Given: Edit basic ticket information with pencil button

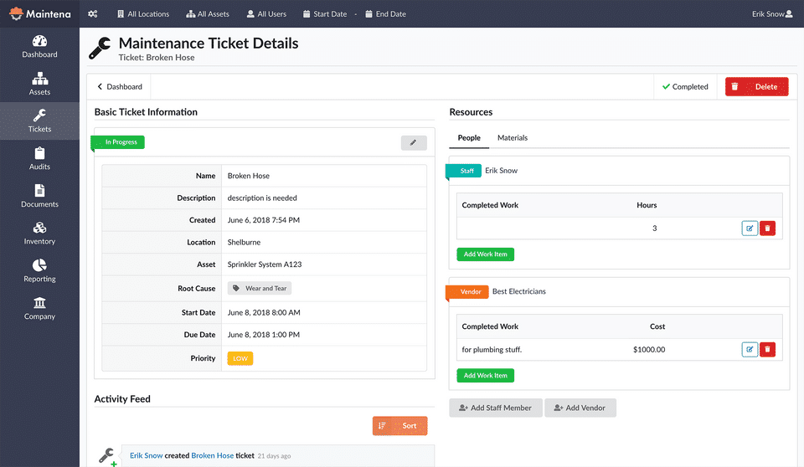Looking at the screenshot, I should pos(414,143).
